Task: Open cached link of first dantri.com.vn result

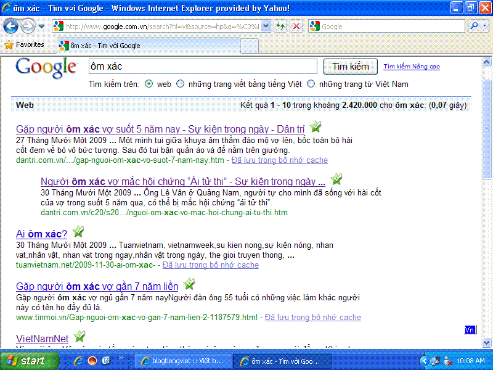Action: 280,160
